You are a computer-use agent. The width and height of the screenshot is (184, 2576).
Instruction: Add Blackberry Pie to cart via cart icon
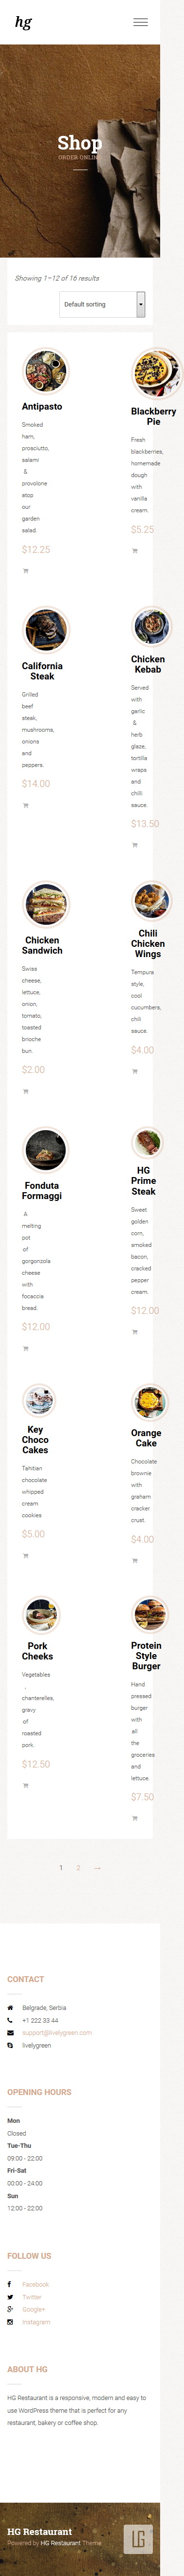[x=134, y=551]
